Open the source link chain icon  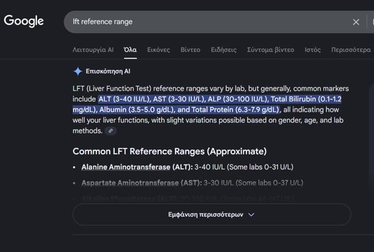[x=111, y=131]
